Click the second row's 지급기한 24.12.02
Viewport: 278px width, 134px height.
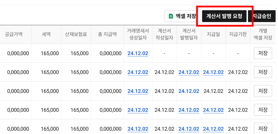click(238, 72)
